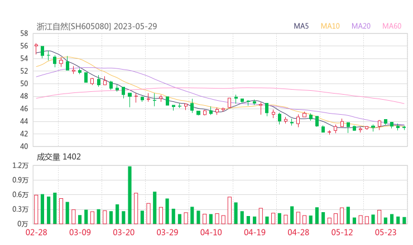Click the 0.9万 volume axis label
Screen dimensions: 413x245
(x=20, y=180)
